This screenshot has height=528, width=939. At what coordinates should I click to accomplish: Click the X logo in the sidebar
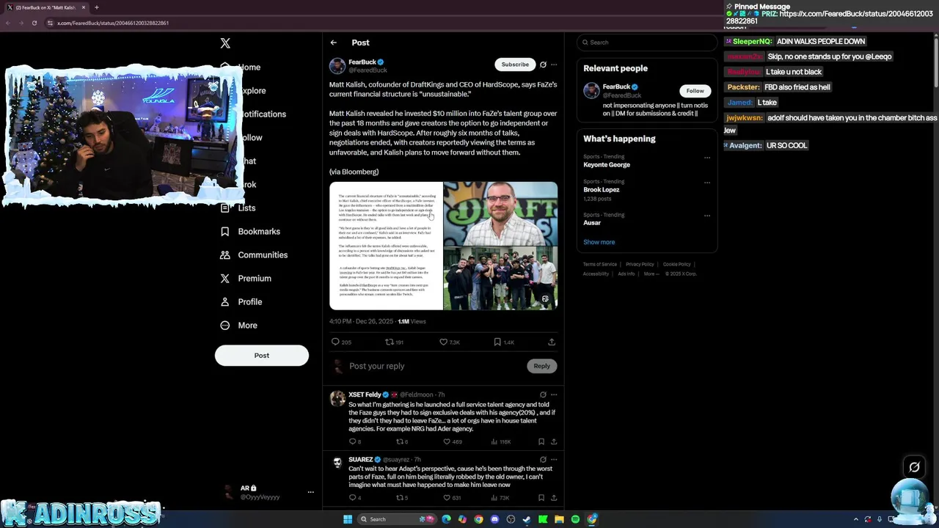point(225,43)
